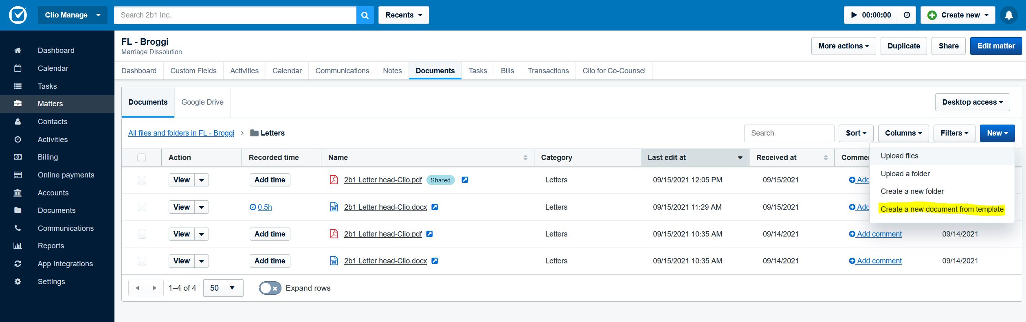This screenshot has height=322, width=1026.
Task: Click the documents Search field
Action: 789,133
